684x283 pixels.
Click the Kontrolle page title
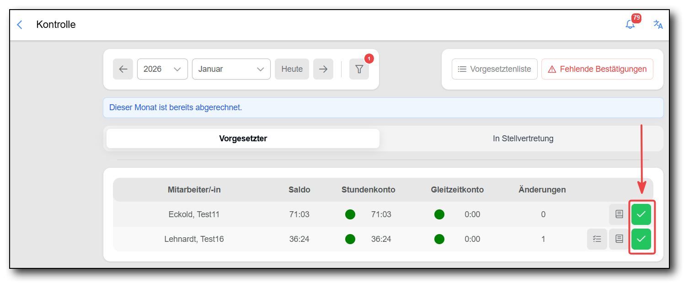[x=56, y=25]
